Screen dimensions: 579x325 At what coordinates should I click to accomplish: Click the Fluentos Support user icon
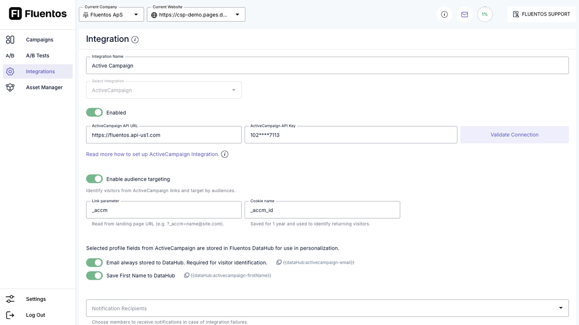[516, 14]
